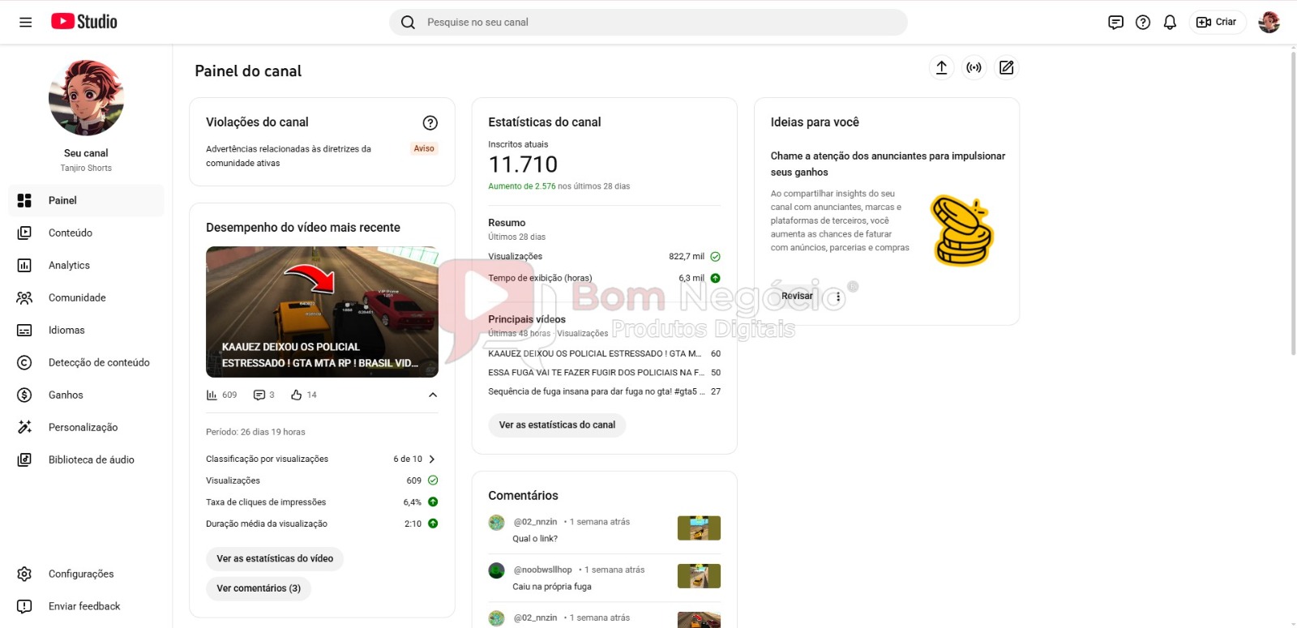Go to Ganhos in the sidebar

[66, 395]
